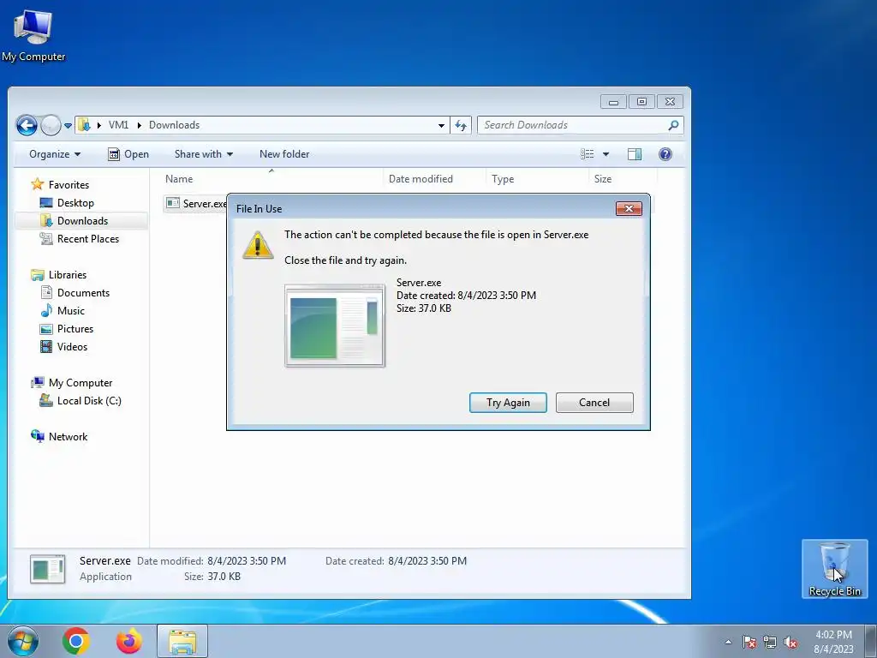The image size is (877, 658).
Task: Open network tray icon
Action: (770, 642)
